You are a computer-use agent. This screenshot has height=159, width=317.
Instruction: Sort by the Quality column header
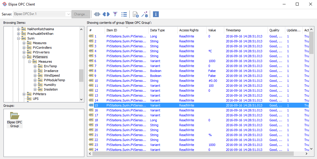276,30
